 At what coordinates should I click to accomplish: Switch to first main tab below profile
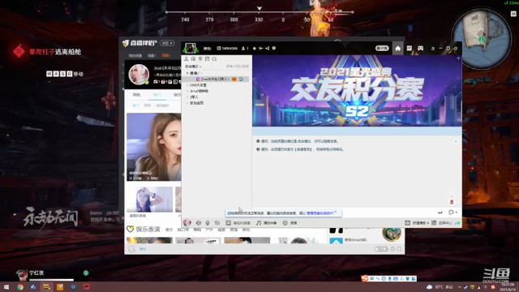coord(137,95)
